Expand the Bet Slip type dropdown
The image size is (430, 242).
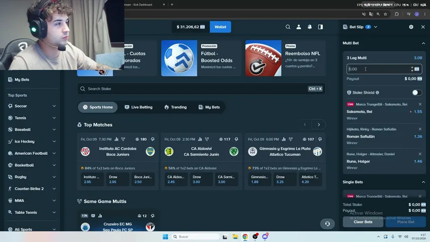coord(376,27)
